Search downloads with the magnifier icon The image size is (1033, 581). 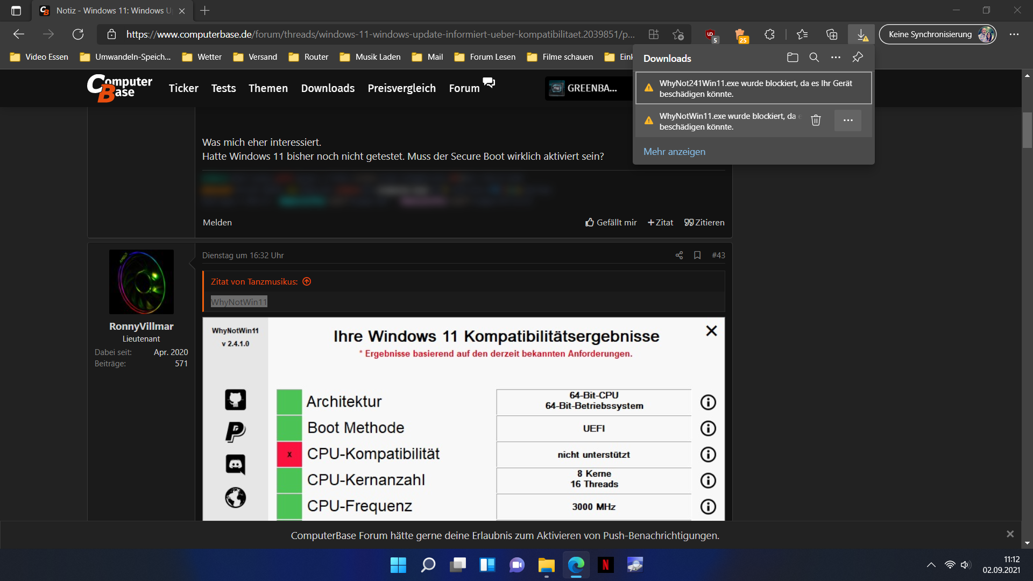814,58
